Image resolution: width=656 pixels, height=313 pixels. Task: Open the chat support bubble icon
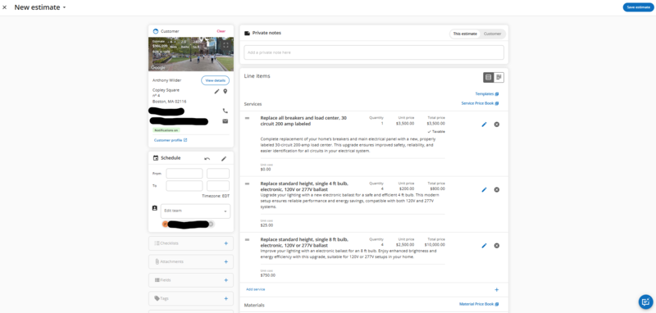[x=645, y=302]
